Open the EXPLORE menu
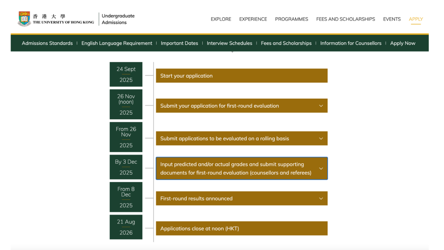The image size is (444, 250). pyautogui.click(x=221, y=19)
